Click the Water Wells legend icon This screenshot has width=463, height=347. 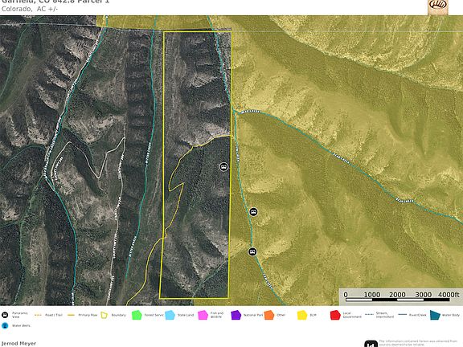tap(5, 326)
